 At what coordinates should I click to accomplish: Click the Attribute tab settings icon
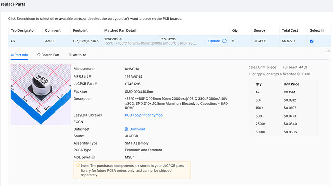click(x=70, y=55)
